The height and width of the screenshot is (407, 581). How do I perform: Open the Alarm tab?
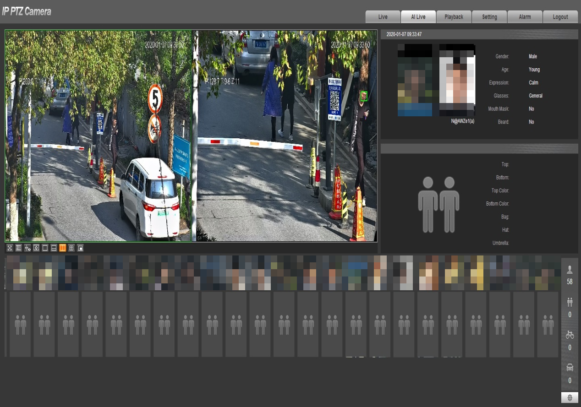coord(525,17)
